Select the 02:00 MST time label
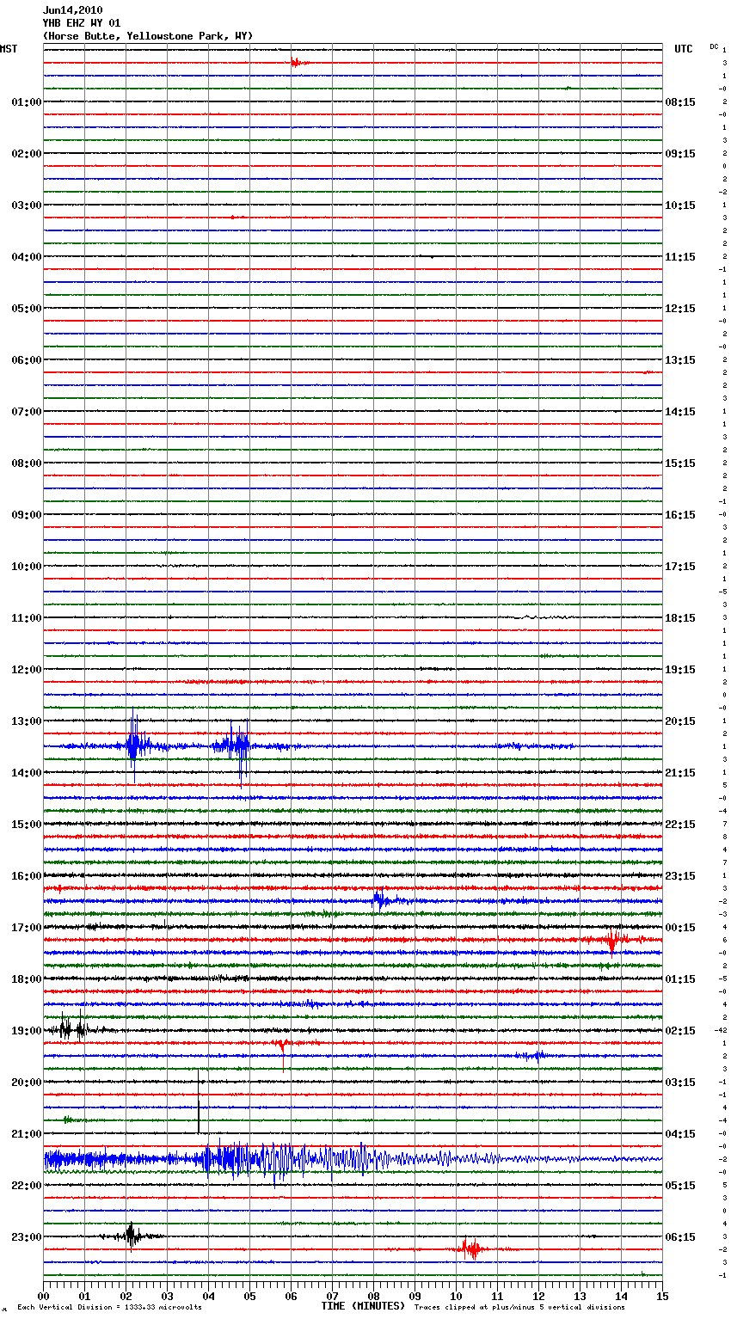Image resolution: width=731 pixels, height=1319 pixels. coord(27,154)
